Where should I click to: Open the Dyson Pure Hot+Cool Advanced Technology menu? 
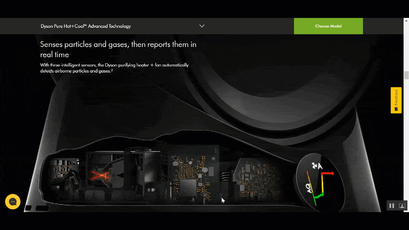pyautogui.click(x=86, y=26)
